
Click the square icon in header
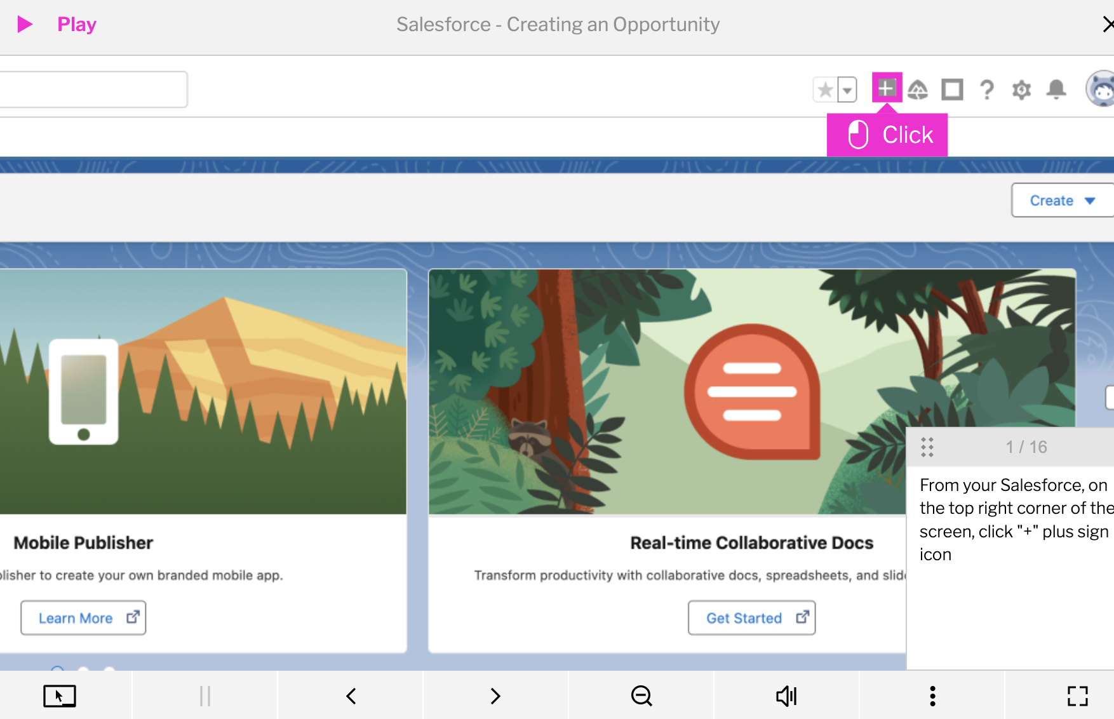pos(952,90)
